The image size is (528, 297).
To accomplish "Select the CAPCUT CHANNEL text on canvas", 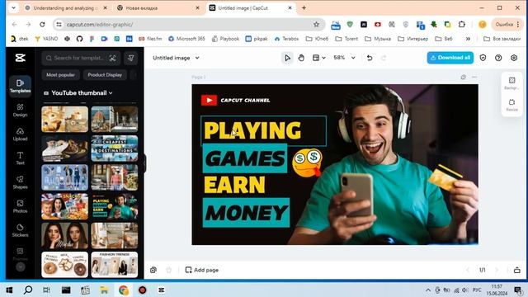I will (245, 101).
